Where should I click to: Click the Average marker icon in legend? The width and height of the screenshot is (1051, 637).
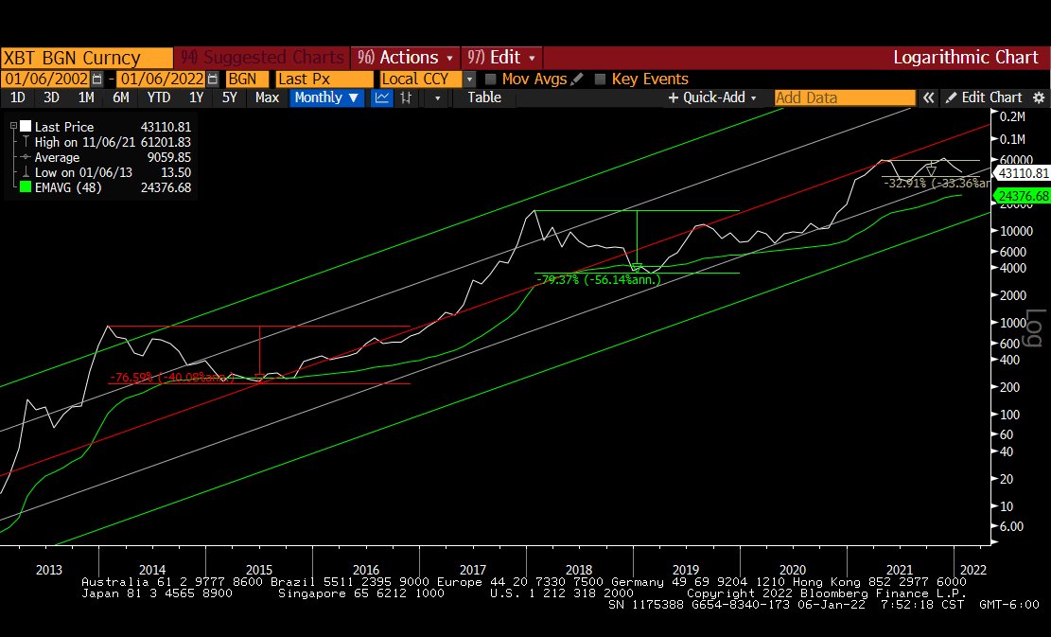(26, 157)
